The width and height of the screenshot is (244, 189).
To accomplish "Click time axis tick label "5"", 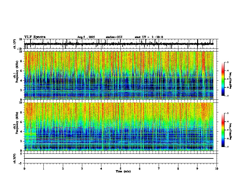I will pos(120,169).
